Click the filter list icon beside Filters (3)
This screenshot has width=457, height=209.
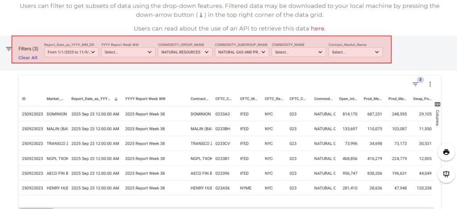coord(8,49)
